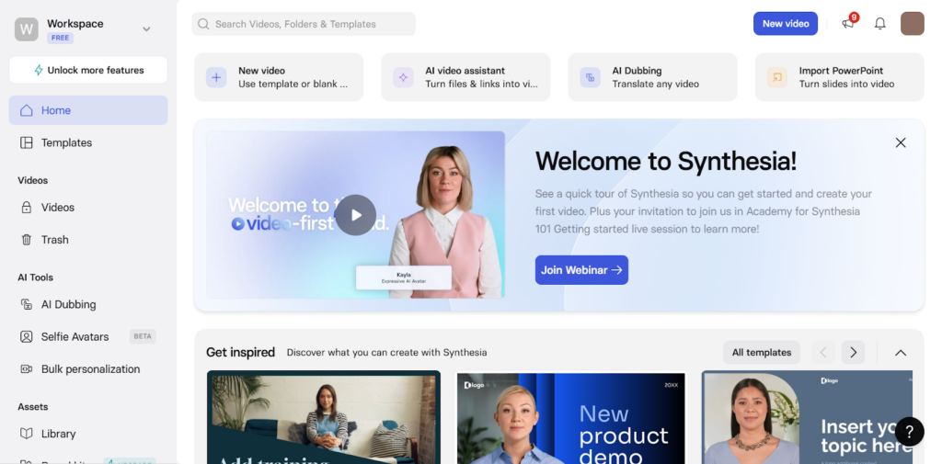
Task: Open the New product demo template thumbnail
Action: click(570, 416)
